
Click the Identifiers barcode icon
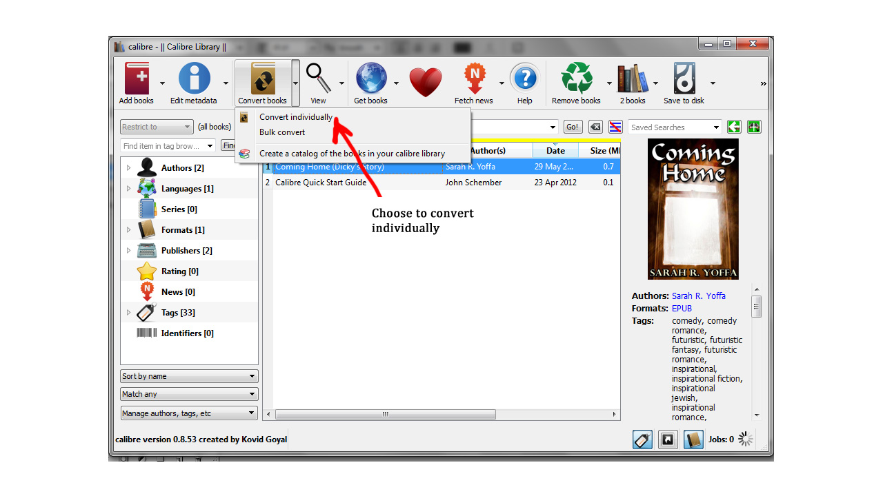pyautogui.click(x=147, y=333)
